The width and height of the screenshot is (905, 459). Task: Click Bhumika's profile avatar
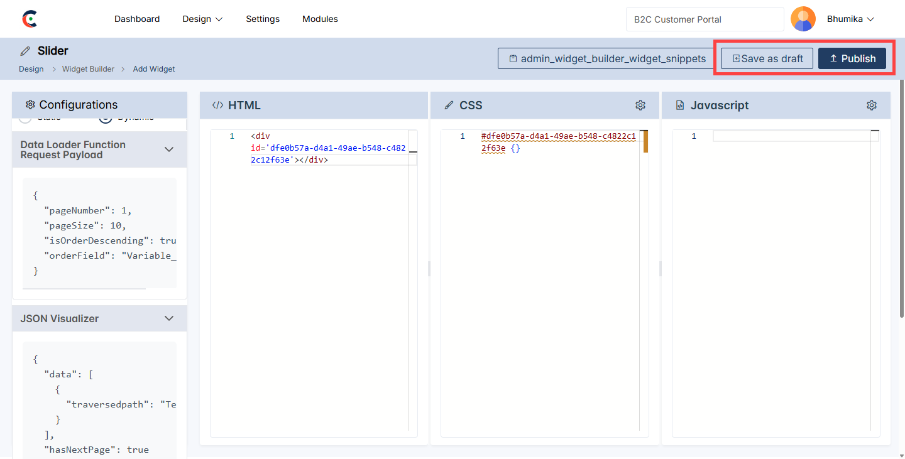click(x=803, y=19)
